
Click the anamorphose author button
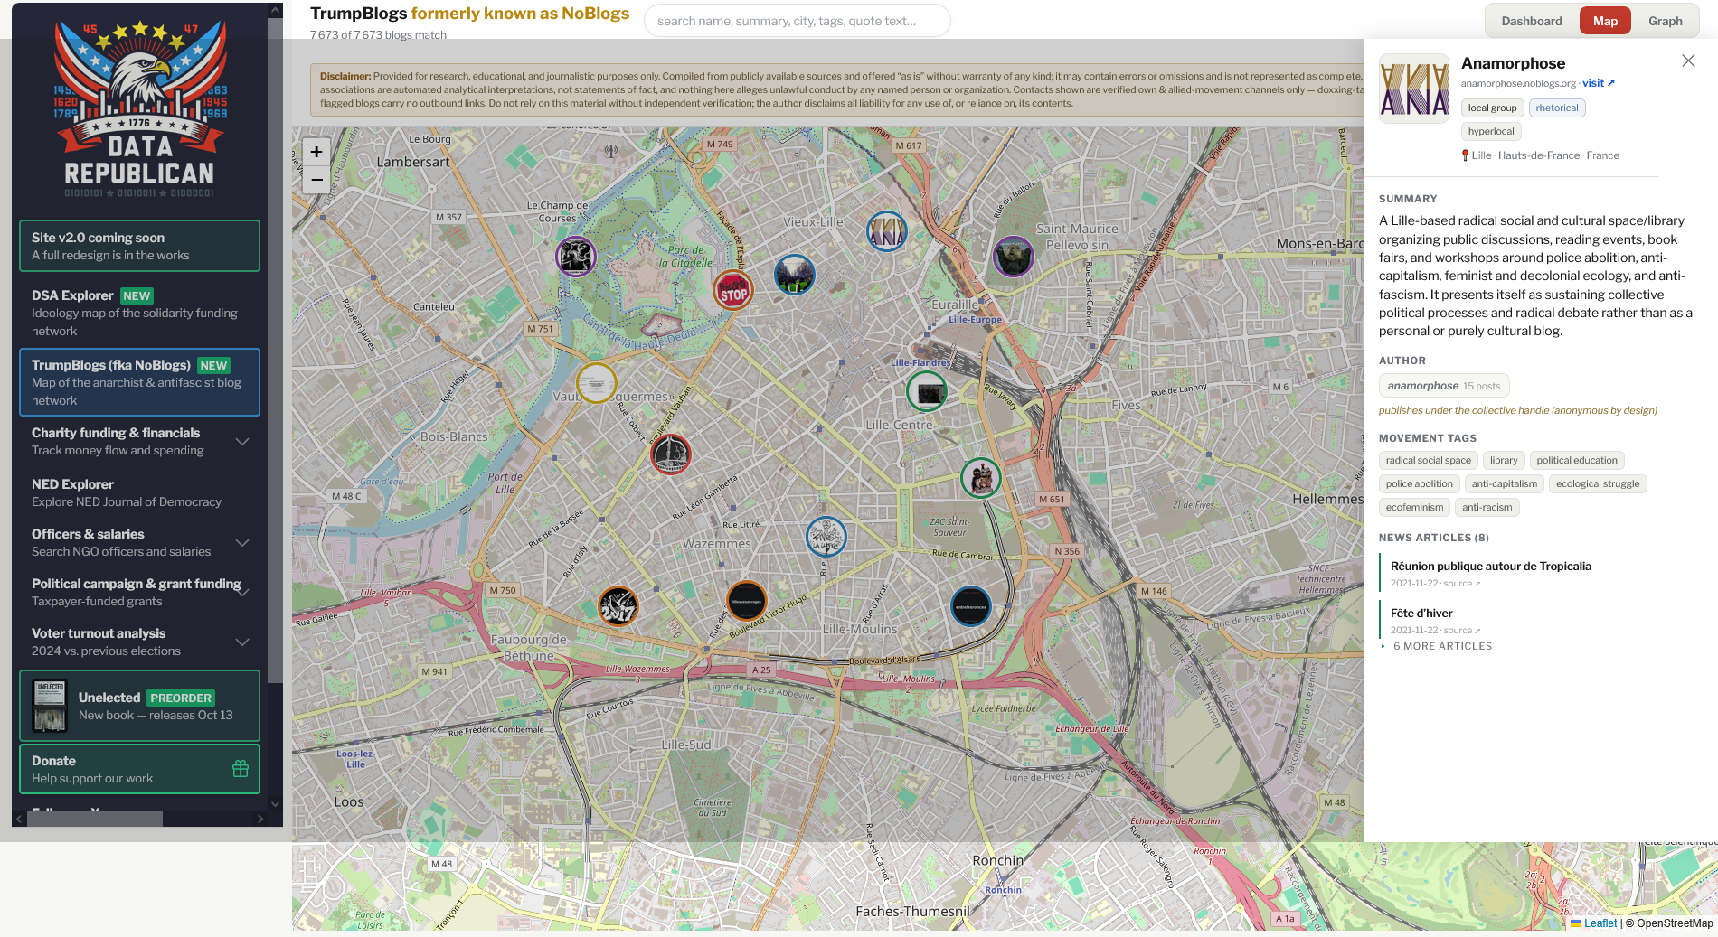pyautogui.click(x=1444, y=386)
